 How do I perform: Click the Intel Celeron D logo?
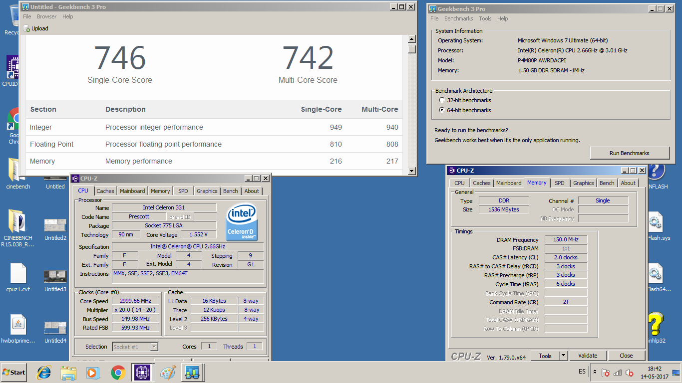tap(242, 222)
